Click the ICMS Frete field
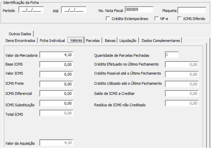The height and width of the screenshot is (148, 211). point(56,84)
